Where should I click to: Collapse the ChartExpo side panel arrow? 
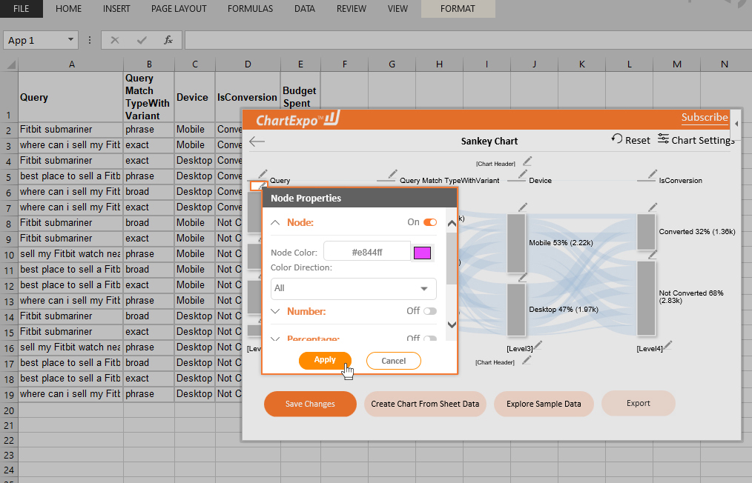(736, 124)
